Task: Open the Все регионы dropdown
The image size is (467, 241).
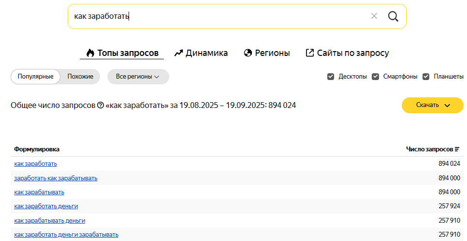Action: click(138, 77)
